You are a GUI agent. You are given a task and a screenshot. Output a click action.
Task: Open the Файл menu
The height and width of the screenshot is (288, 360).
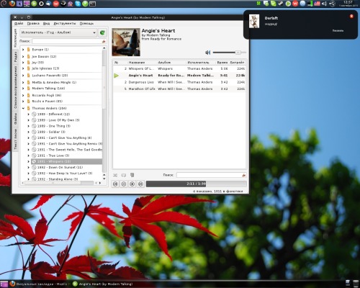click(19, 24)
